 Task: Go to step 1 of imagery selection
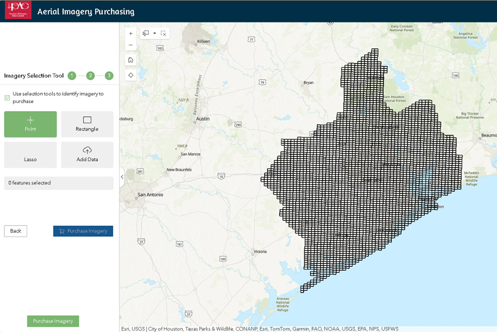72,76
